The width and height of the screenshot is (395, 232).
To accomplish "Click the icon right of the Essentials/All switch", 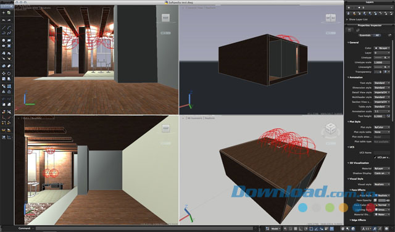I will [389, 35].
